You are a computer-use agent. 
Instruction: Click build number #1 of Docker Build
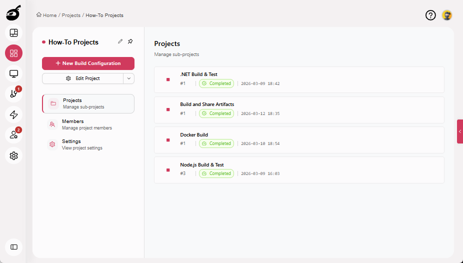pos(183,143)
